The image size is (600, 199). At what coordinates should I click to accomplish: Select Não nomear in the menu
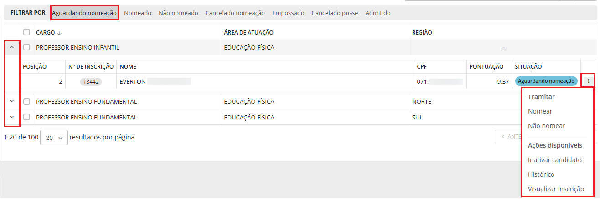tap(546, 126)
